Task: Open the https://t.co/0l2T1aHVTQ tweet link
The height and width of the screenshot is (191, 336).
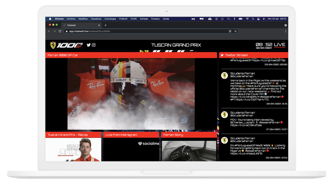Action: pyautogui.click(x=252, y=100)
